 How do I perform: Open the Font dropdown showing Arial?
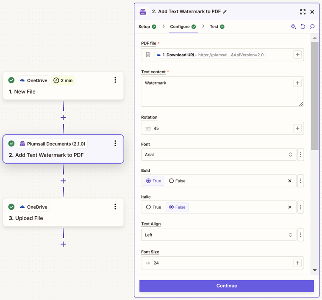pyautogui.click(x=219, y=154)
